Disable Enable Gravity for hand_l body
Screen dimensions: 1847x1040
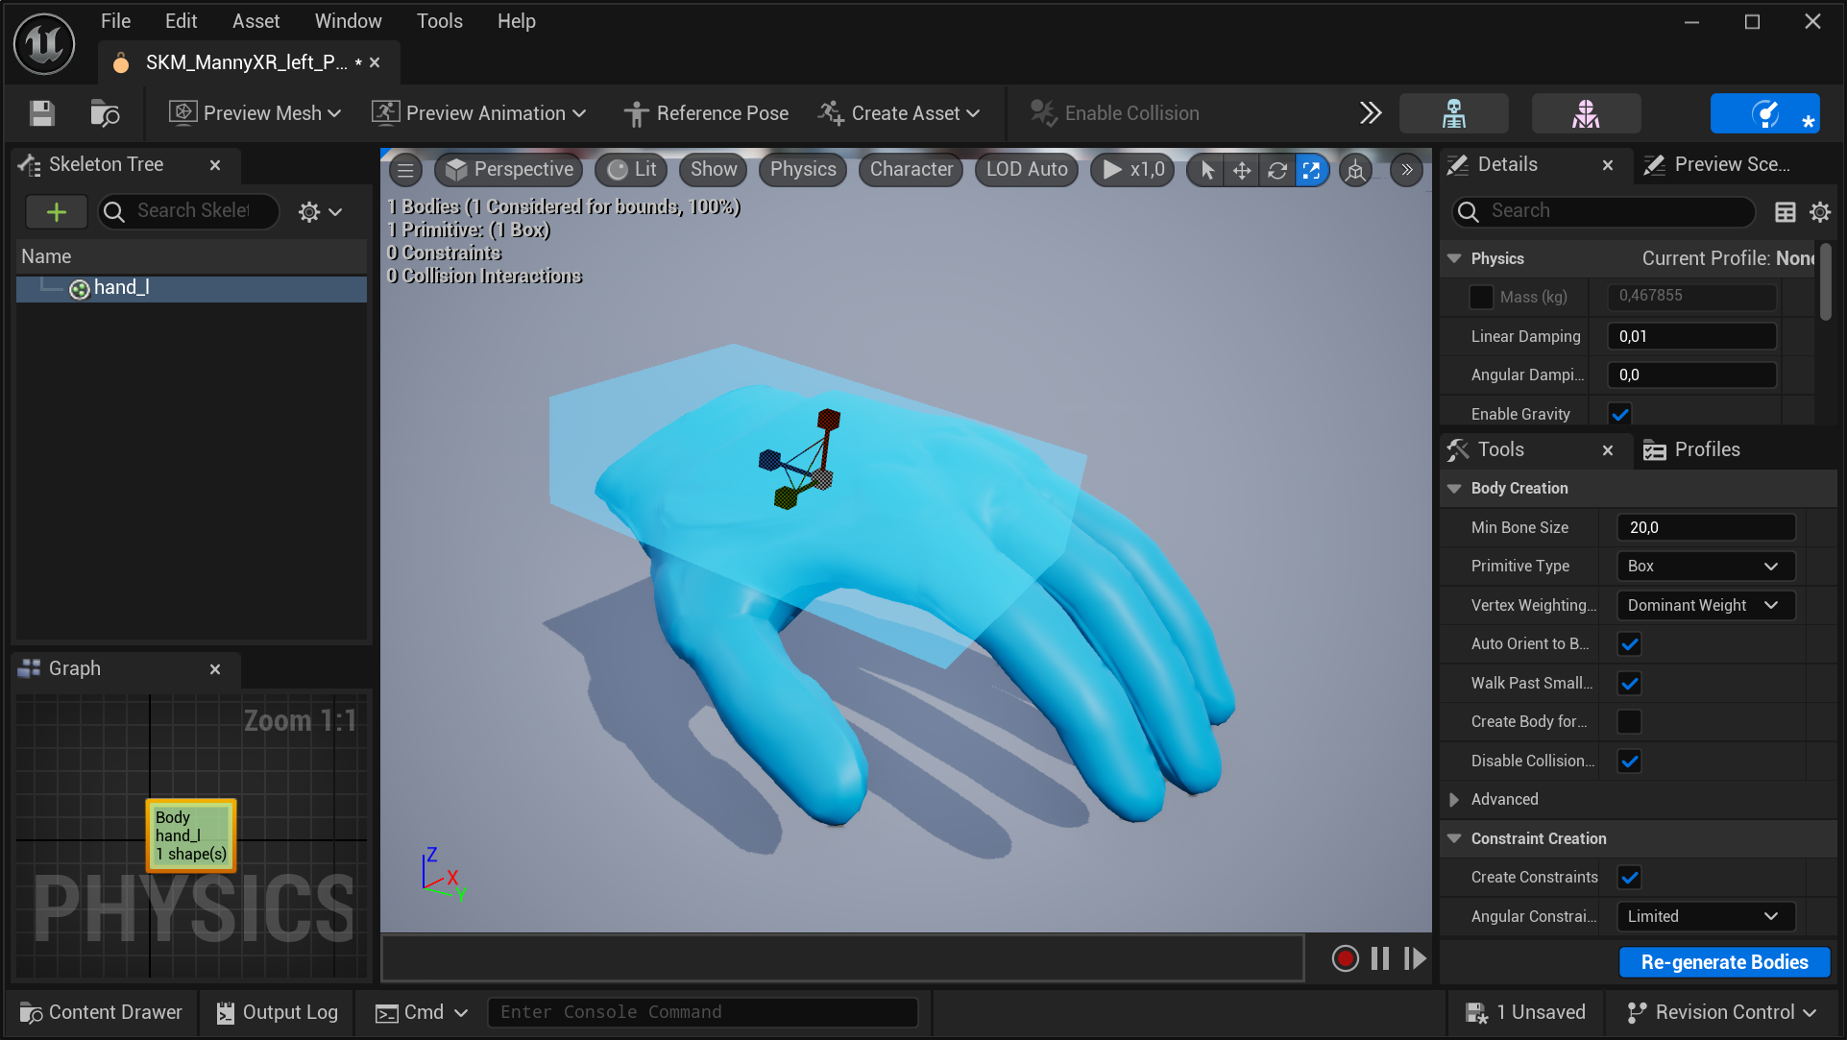(1619, 413)
